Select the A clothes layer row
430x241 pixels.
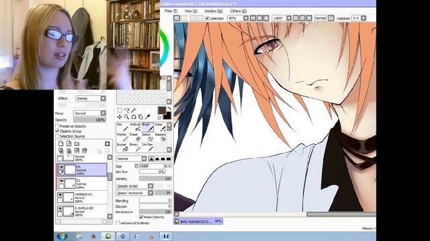pos(82,212)
